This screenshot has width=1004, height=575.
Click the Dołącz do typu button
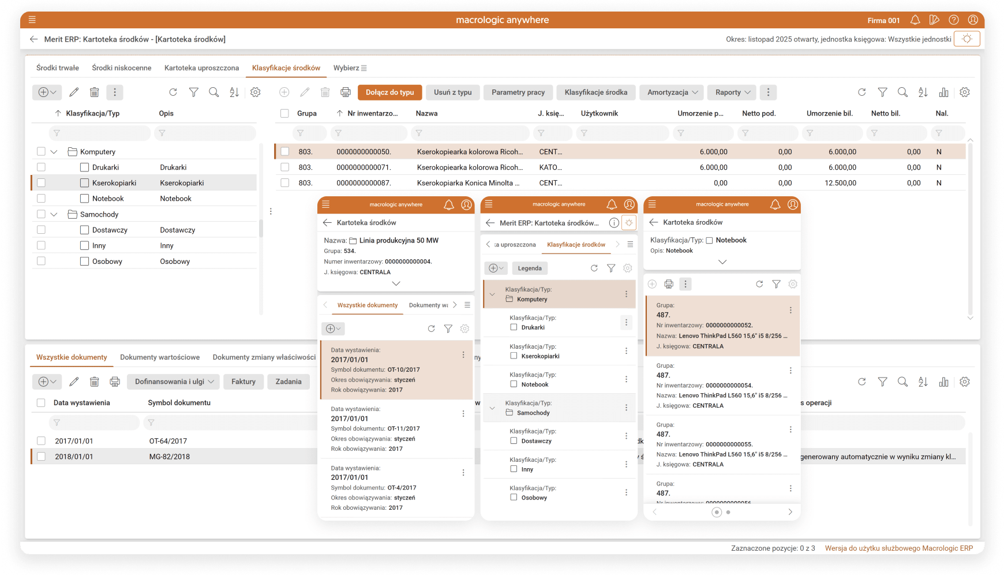click(389, 92)
